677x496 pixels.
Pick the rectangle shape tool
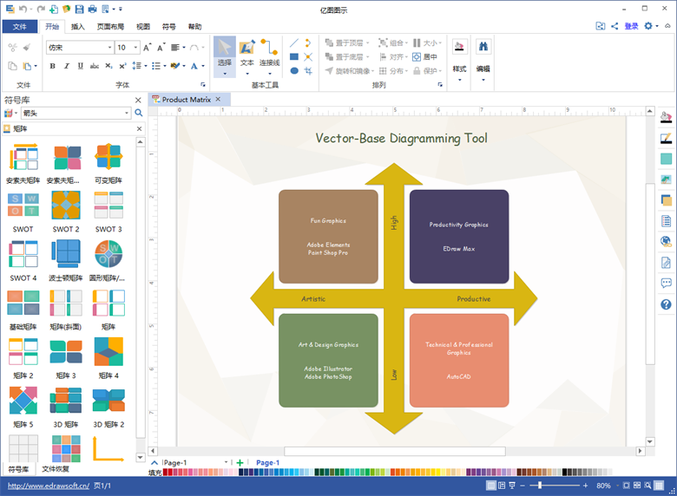tap(294, 56)
